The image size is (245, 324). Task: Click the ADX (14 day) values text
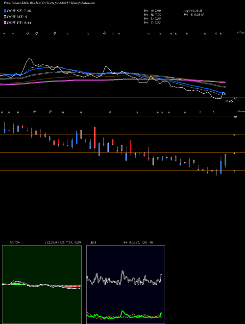click(x=138, y=243)
